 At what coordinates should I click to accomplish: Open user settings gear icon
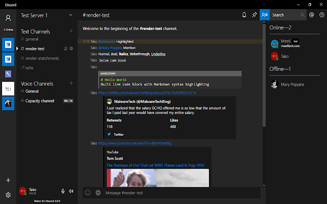point(8,195)
